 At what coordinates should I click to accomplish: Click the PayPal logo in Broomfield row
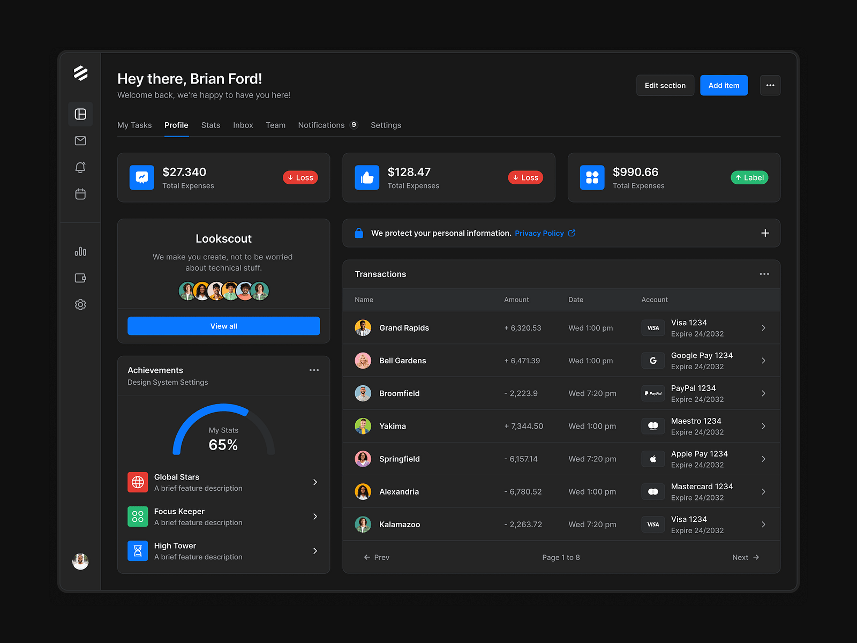653,393
